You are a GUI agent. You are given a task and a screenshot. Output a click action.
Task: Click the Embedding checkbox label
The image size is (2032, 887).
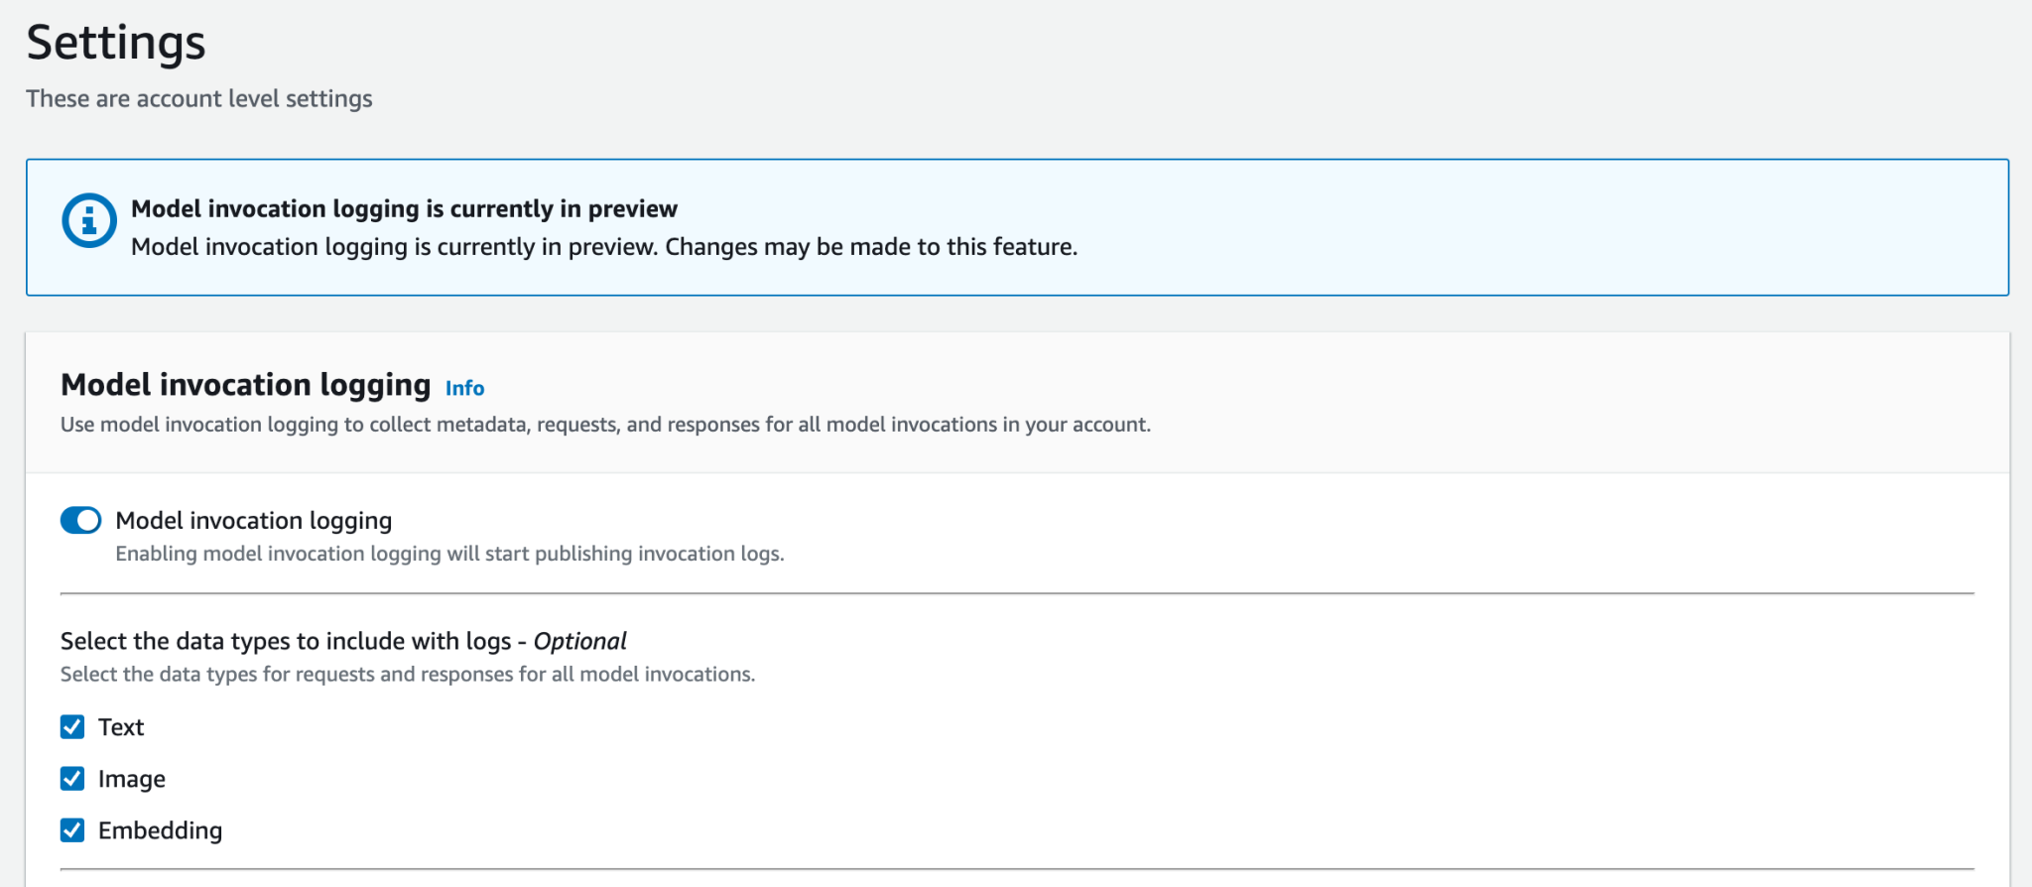(x=160, y=830)
